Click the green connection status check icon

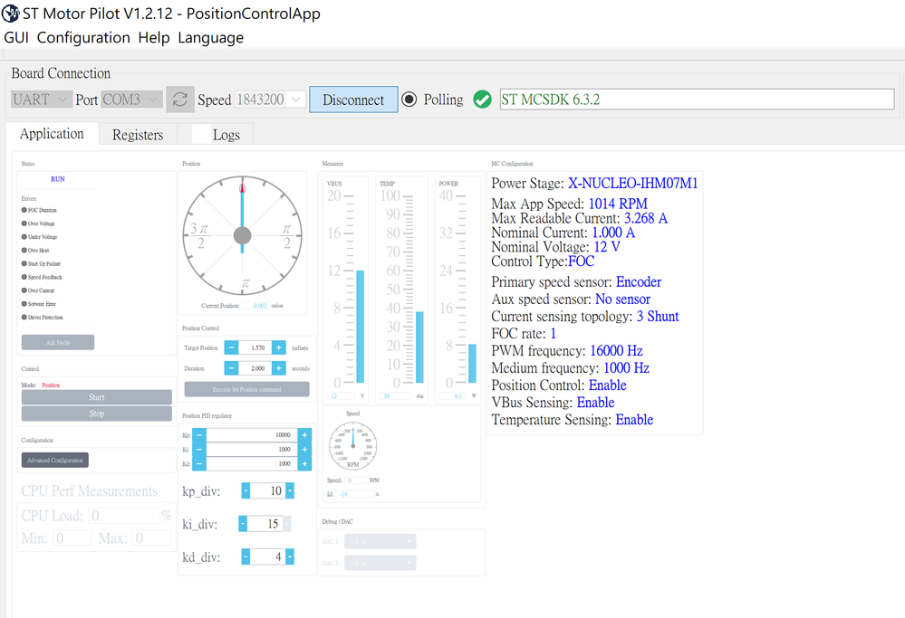click(482, 100)
